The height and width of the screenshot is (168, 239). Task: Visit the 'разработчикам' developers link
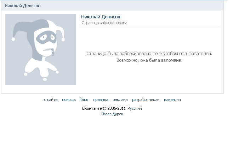[x=146, y=100]
